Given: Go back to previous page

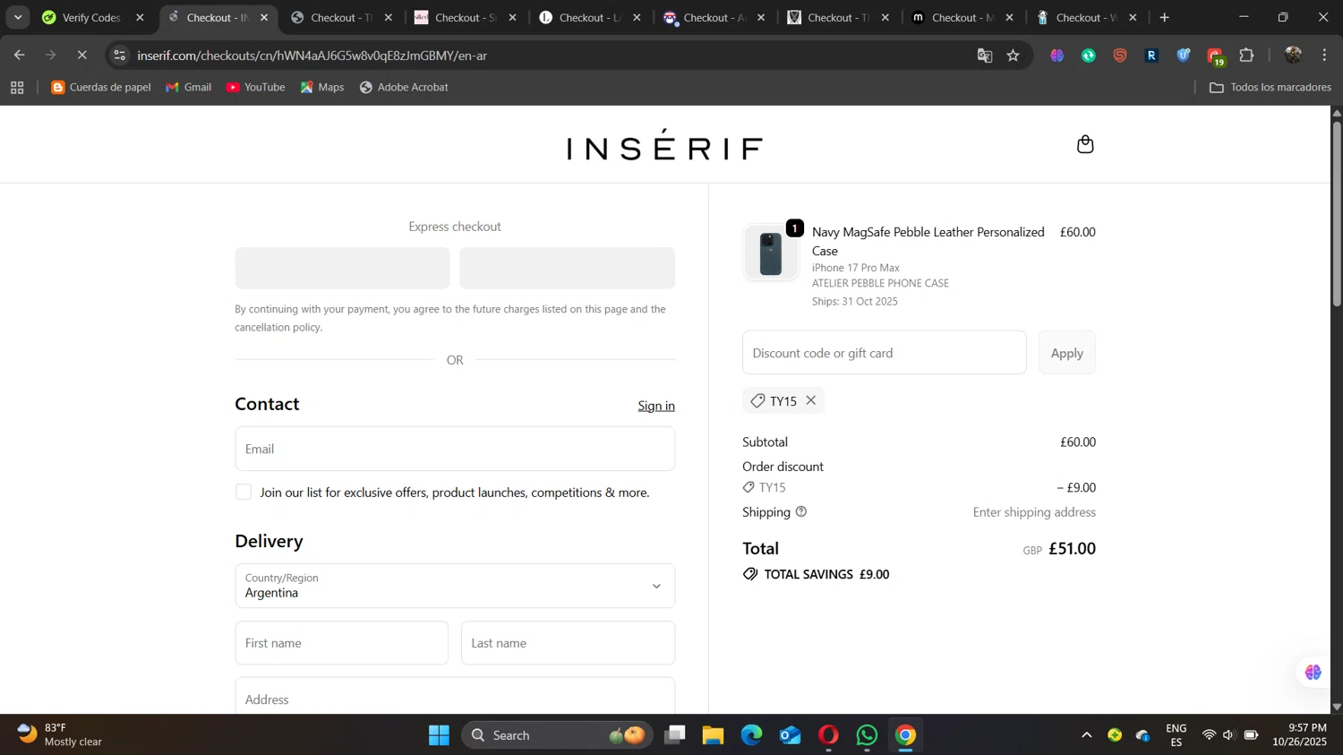Looking at the screenshot, I should tap(19, 56).
